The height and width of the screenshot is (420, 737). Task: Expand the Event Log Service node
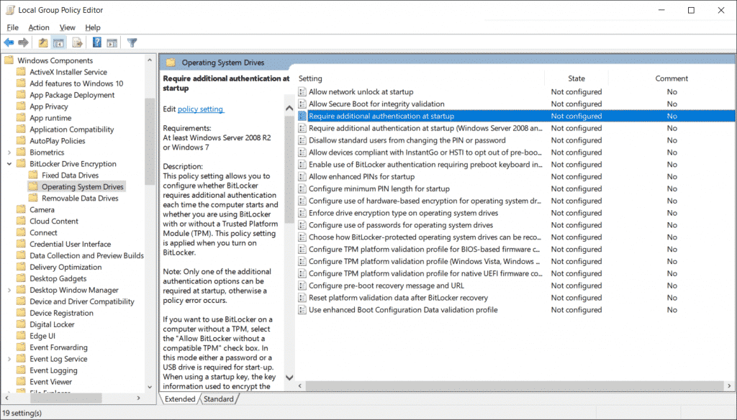[x=9, y=359]
